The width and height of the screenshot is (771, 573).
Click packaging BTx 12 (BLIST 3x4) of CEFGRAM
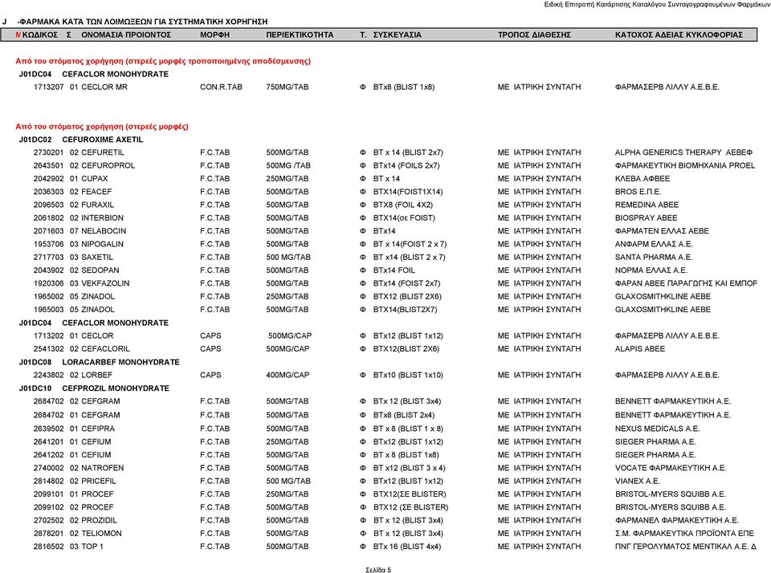tap(407, 401)
